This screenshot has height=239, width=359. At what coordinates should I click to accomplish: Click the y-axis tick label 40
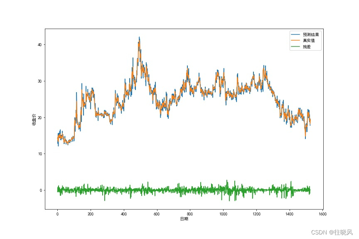pyautogui.click(x=39, y=45)
